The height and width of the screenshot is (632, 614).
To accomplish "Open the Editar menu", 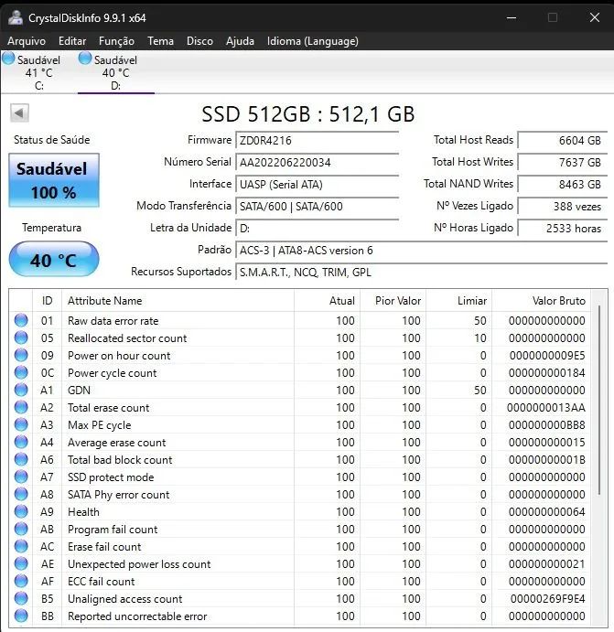I will tap(72, 41).
